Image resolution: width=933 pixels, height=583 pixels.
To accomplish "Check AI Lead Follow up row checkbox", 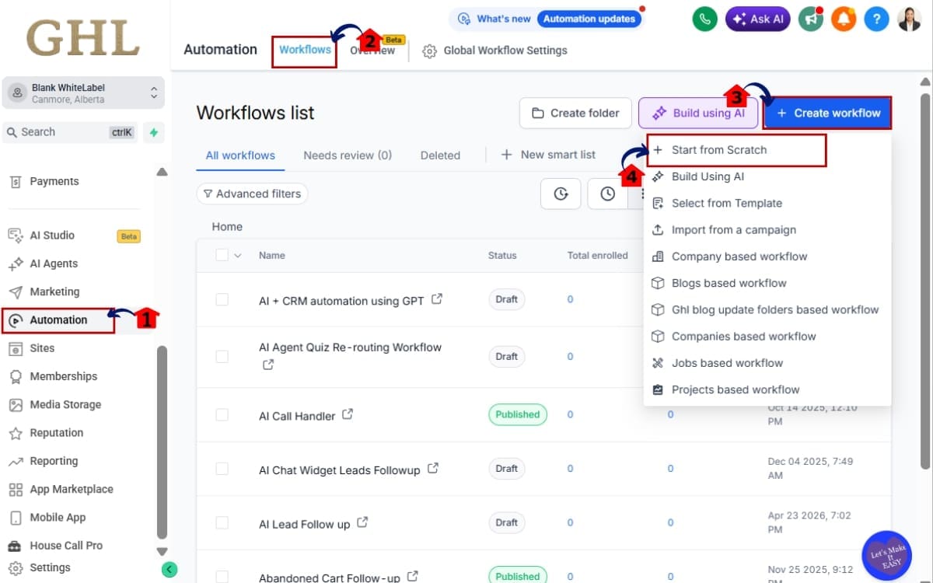I will pos(222,523).
